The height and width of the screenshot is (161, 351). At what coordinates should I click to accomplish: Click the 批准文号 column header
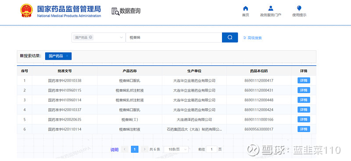coord(64,71)
